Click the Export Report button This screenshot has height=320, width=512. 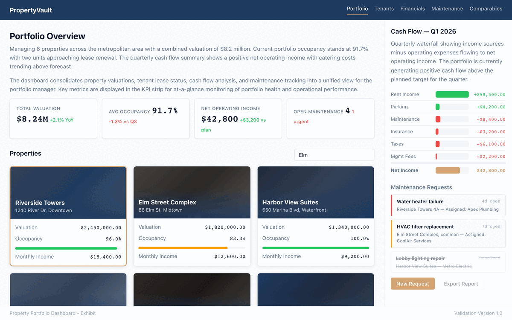coord(461,283)
